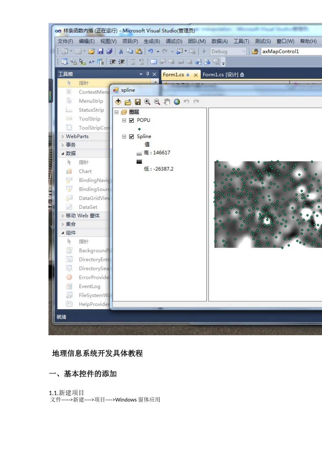Click the Save icon in Visual Studio toolbar
Screen dimensions: 322x456
[x=100, y=51]
